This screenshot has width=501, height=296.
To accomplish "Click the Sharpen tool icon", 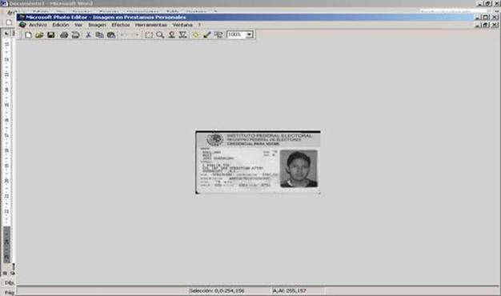I will tap(182, 35).
